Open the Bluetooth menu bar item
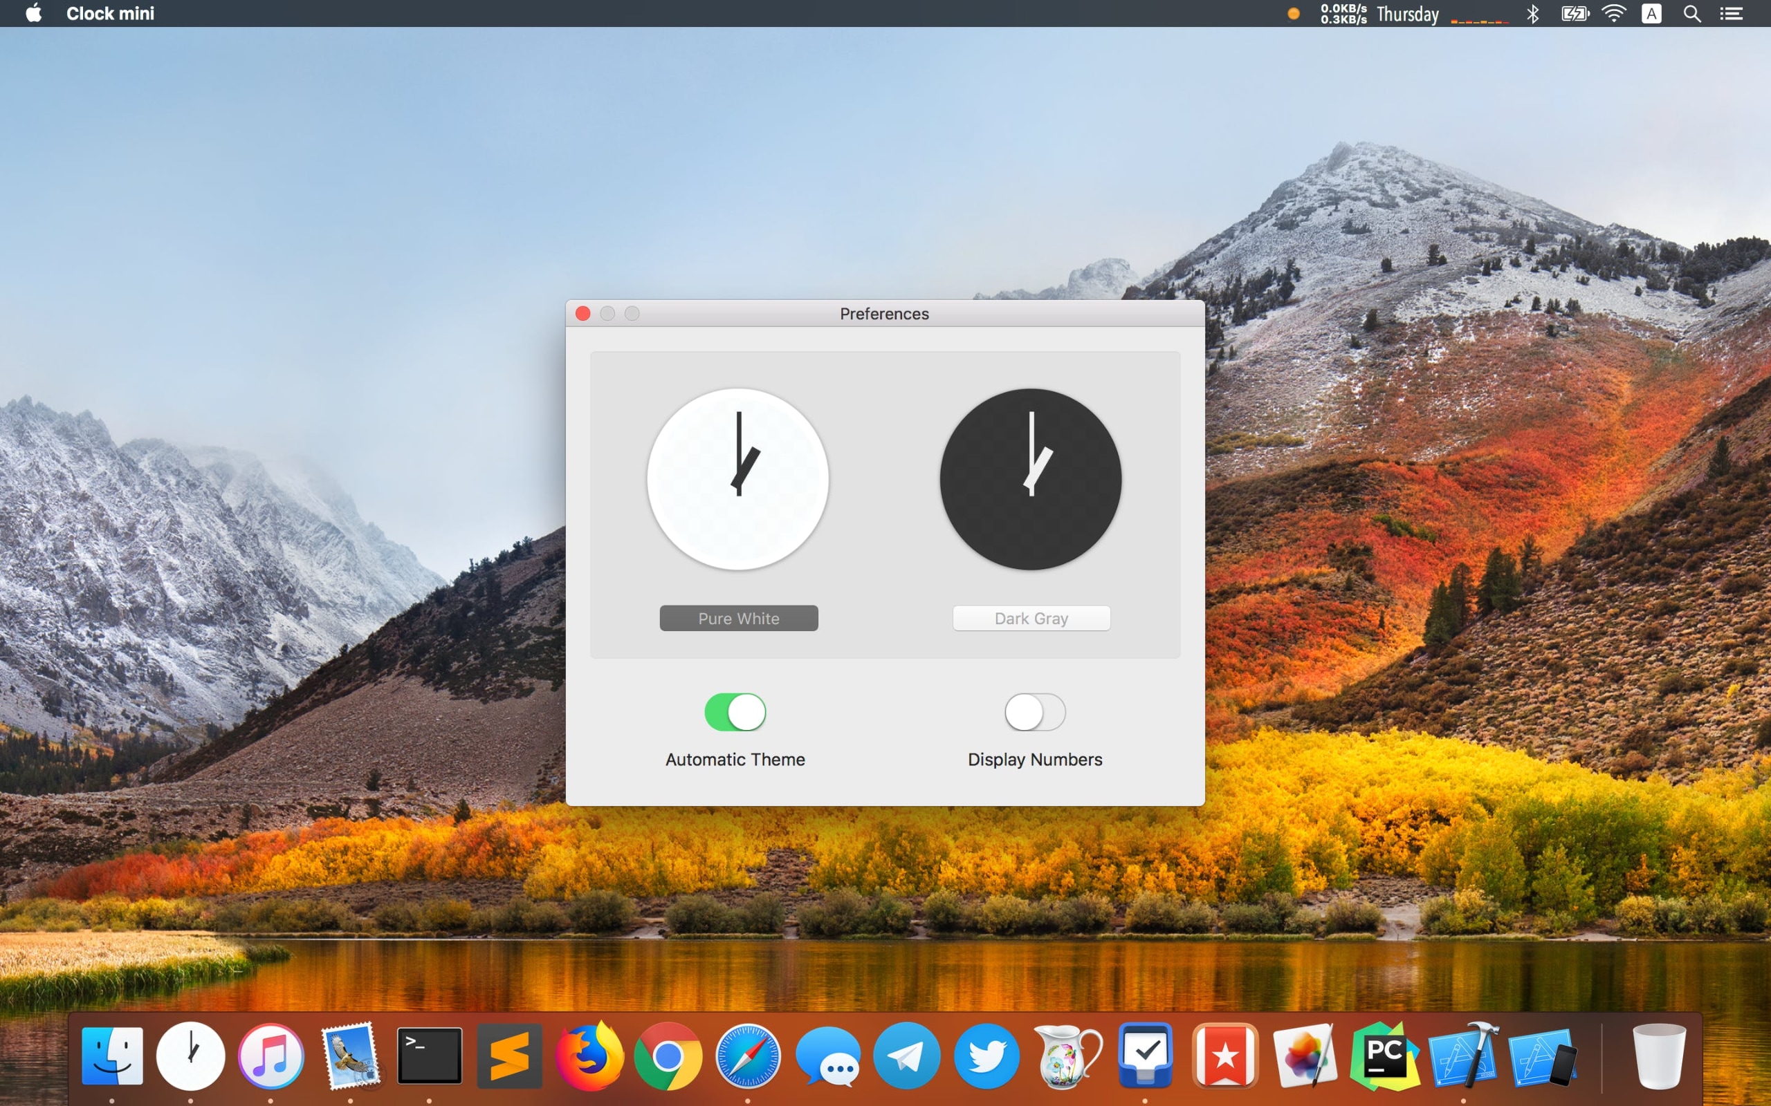Screen dimensions: 1771x1106 [1532, 13]
